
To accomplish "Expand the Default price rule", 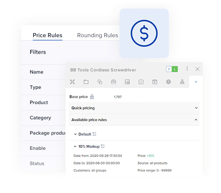I will (76, 134).
